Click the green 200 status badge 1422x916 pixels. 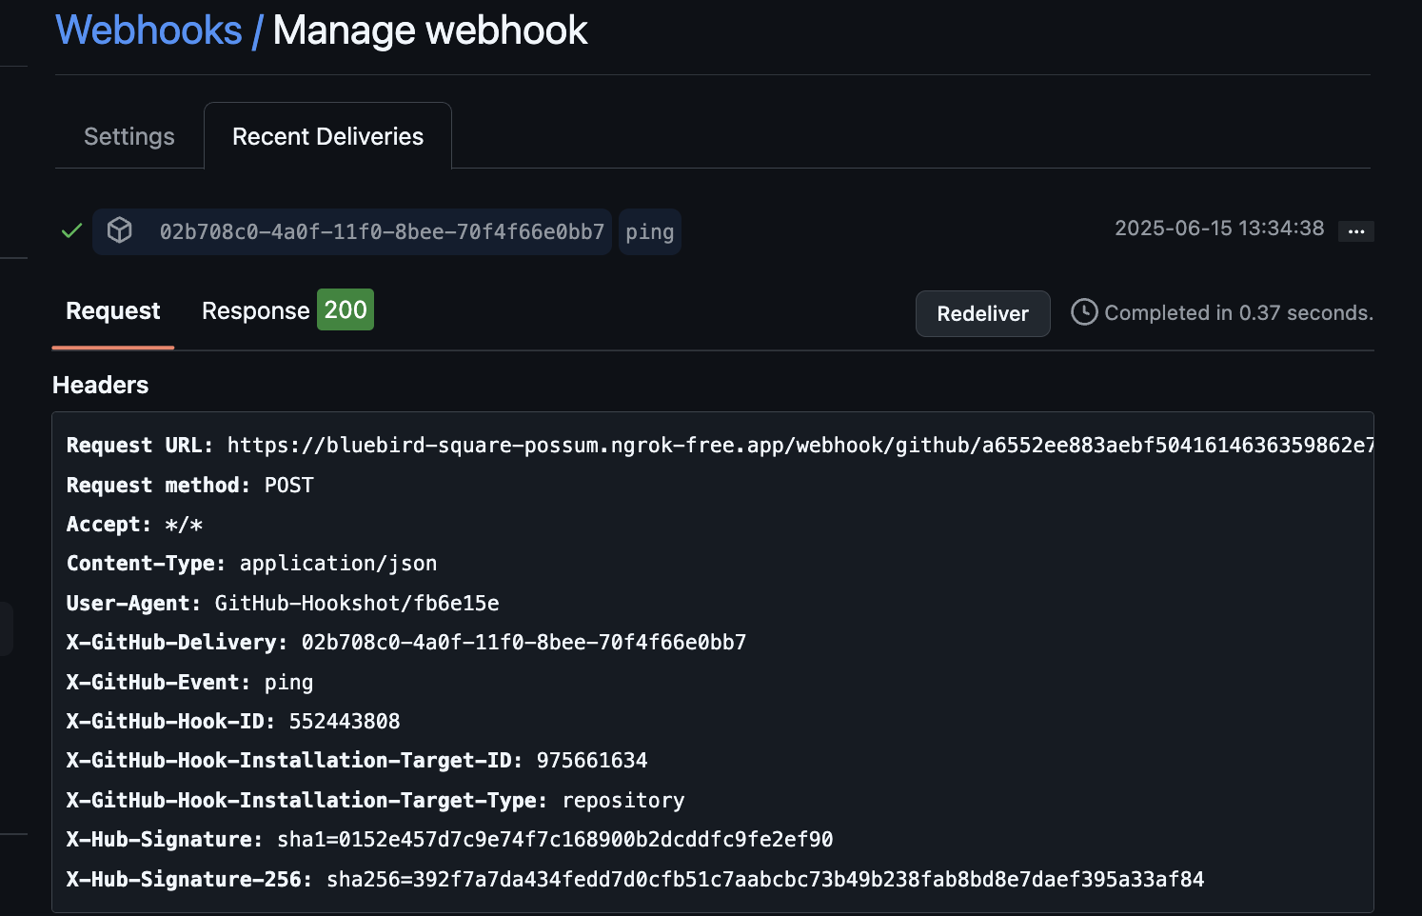pyautogui.click(x=345, y=310)
